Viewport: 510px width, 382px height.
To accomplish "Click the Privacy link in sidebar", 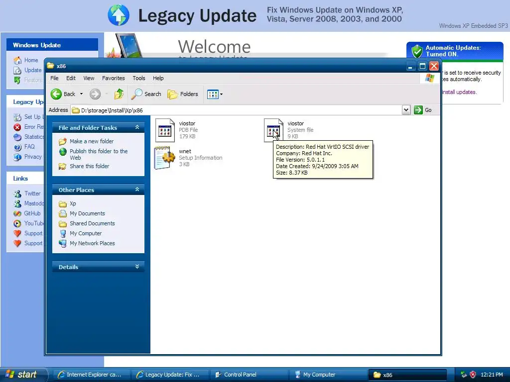I will [33, 157].
